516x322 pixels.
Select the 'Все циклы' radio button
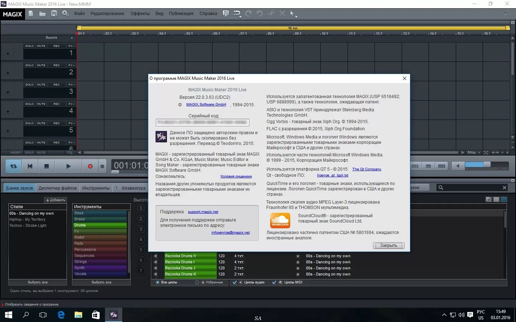click(158, 282)
